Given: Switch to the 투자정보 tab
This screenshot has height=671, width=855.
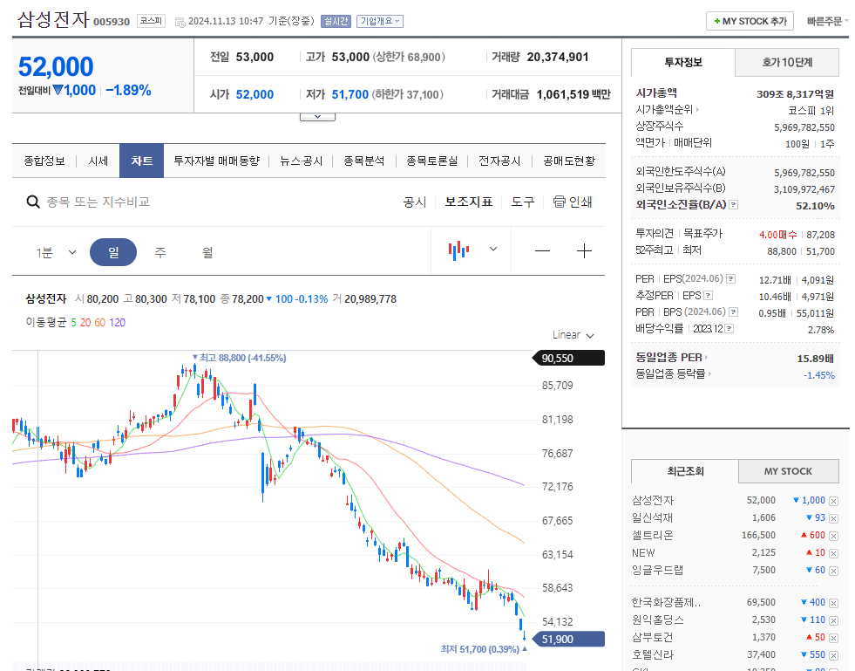Looking at the screenshot, I should [x=683, y=62].
